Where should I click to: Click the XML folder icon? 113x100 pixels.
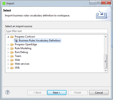tap(12, 68)
